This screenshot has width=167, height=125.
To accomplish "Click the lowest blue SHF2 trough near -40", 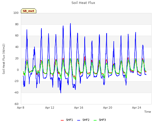I will click(61, 93).
